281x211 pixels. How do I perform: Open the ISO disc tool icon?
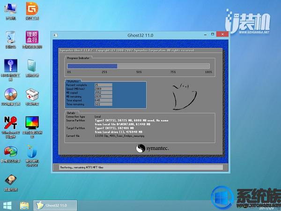click(10, 95)
